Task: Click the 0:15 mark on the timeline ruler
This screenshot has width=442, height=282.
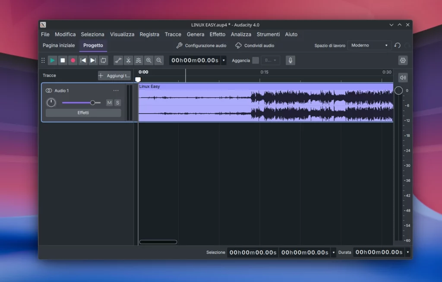Action: pyautogui.click(x=264, y=72)
